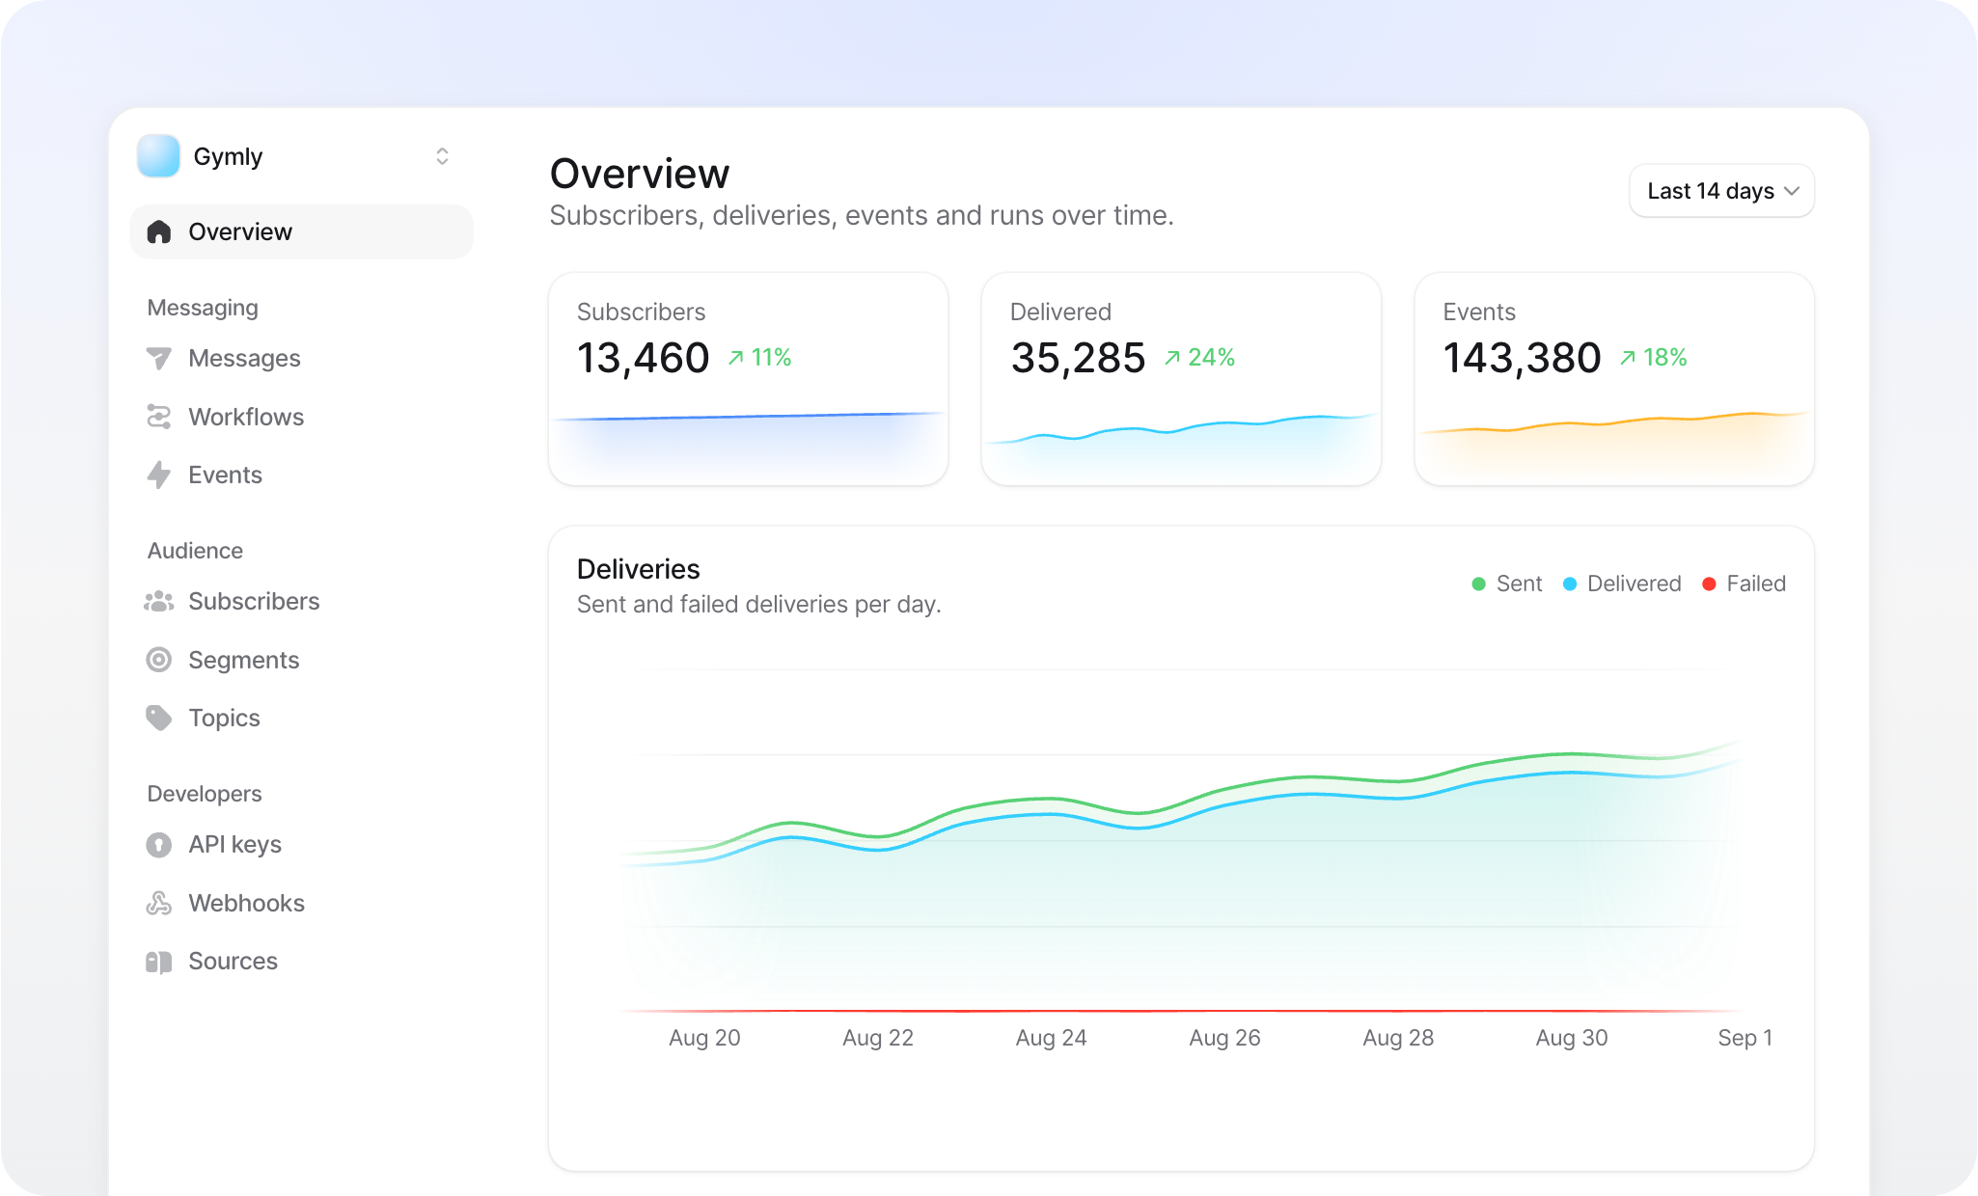
Task: Click the Webhooks icon
Action: 159,903
